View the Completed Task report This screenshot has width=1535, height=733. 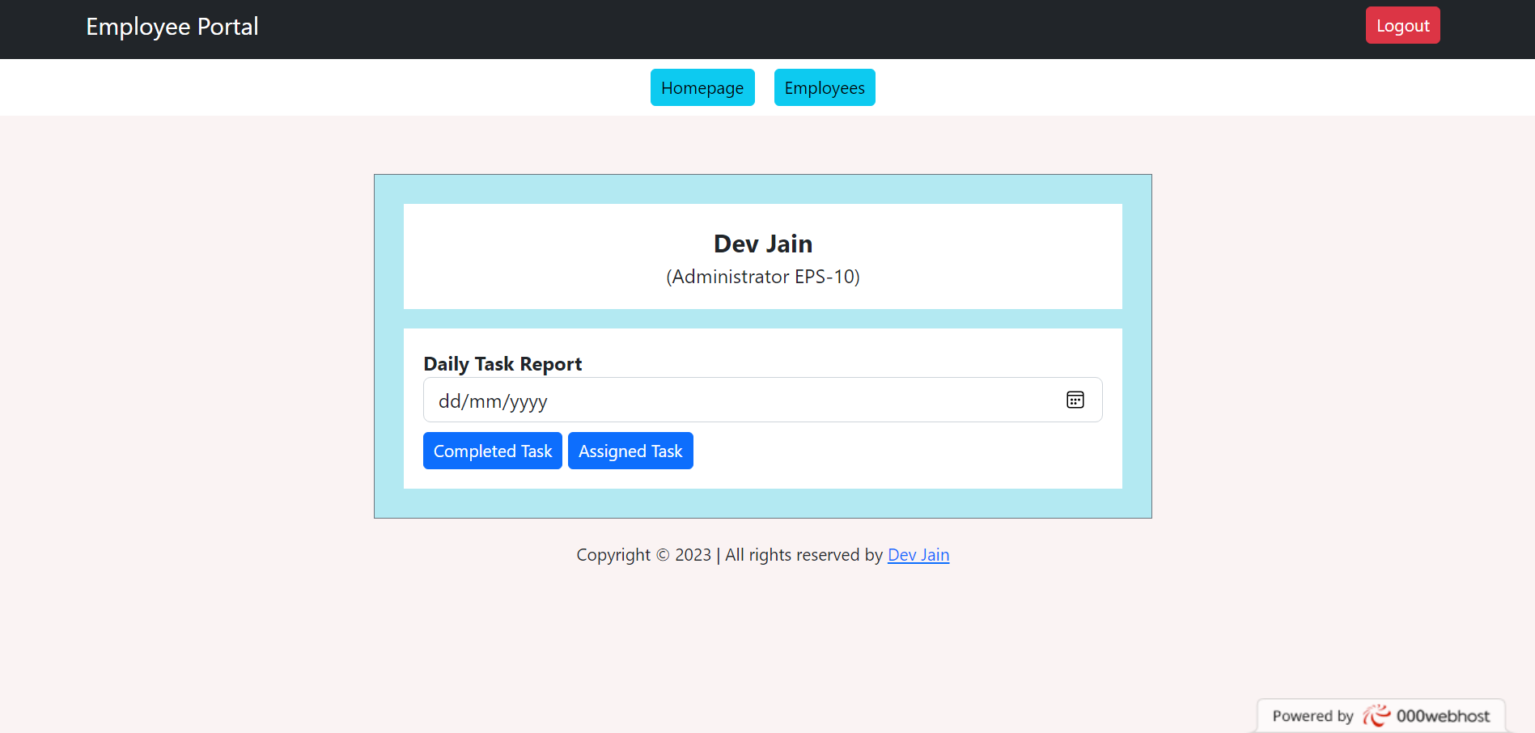point(492,451)
